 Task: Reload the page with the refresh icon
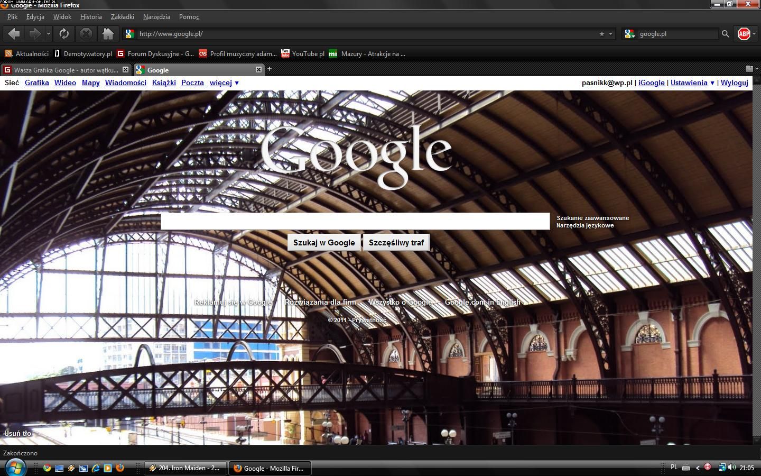(x=64, y=34)
